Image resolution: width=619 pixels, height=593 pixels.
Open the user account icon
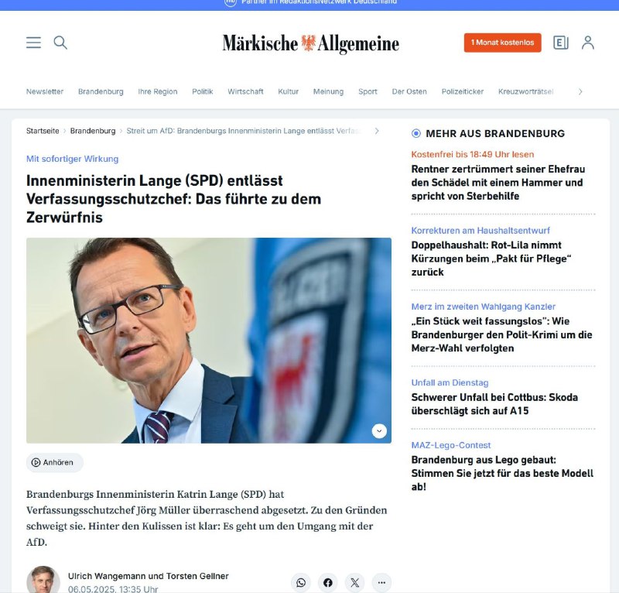point(588,43)
